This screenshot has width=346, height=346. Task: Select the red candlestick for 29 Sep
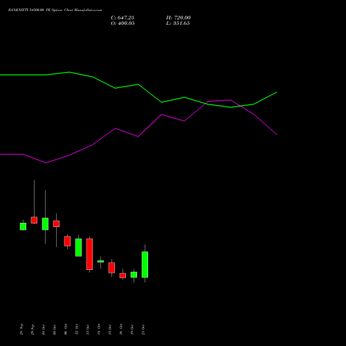click(x=34, y=220)
